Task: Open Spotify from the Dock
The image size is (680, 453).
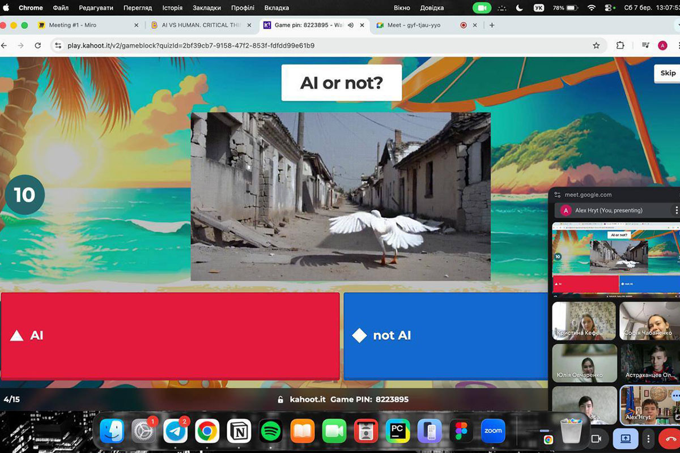Action: [271, 431]
